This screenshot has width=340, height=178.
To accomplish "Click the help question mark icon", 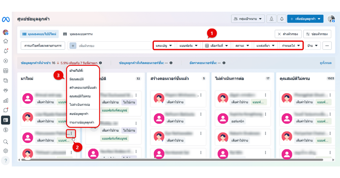I will point(6,161).
